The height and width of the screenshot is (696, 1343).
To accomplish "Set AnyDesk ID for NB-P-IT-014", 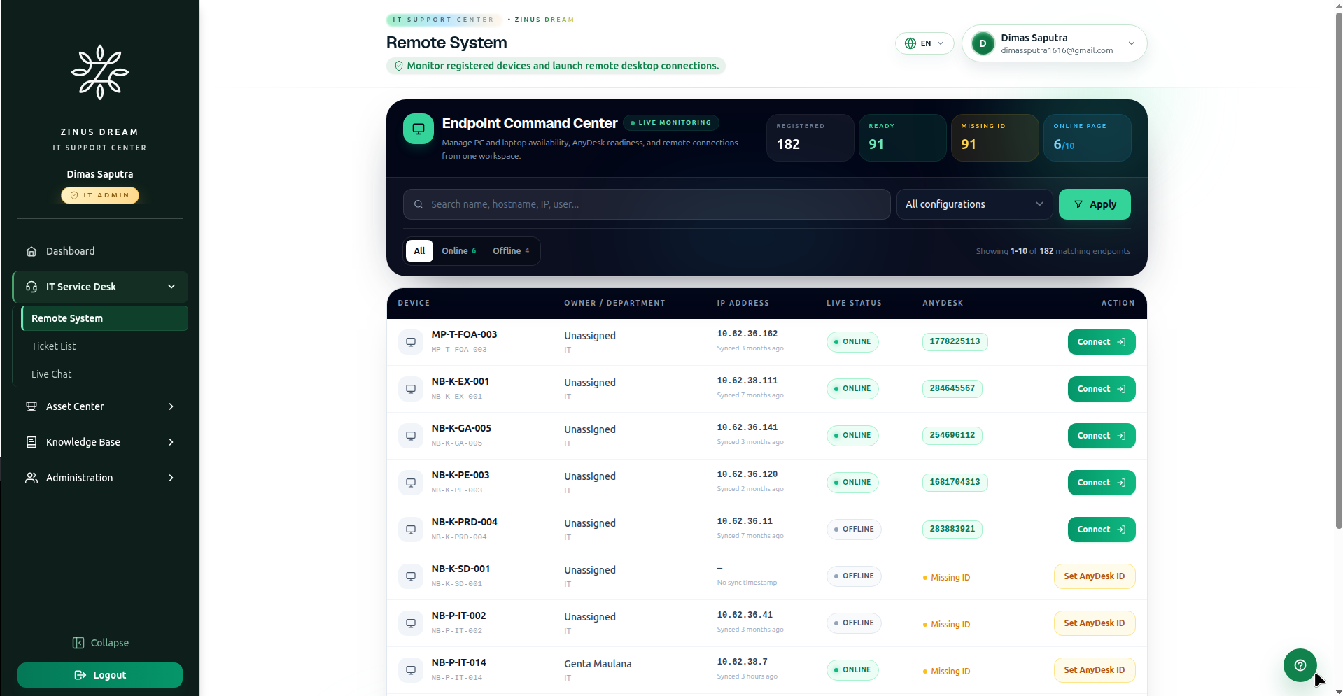I will coord(1095,670).
